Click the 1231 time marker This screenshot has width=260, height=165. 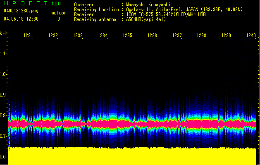click(28, 36)
